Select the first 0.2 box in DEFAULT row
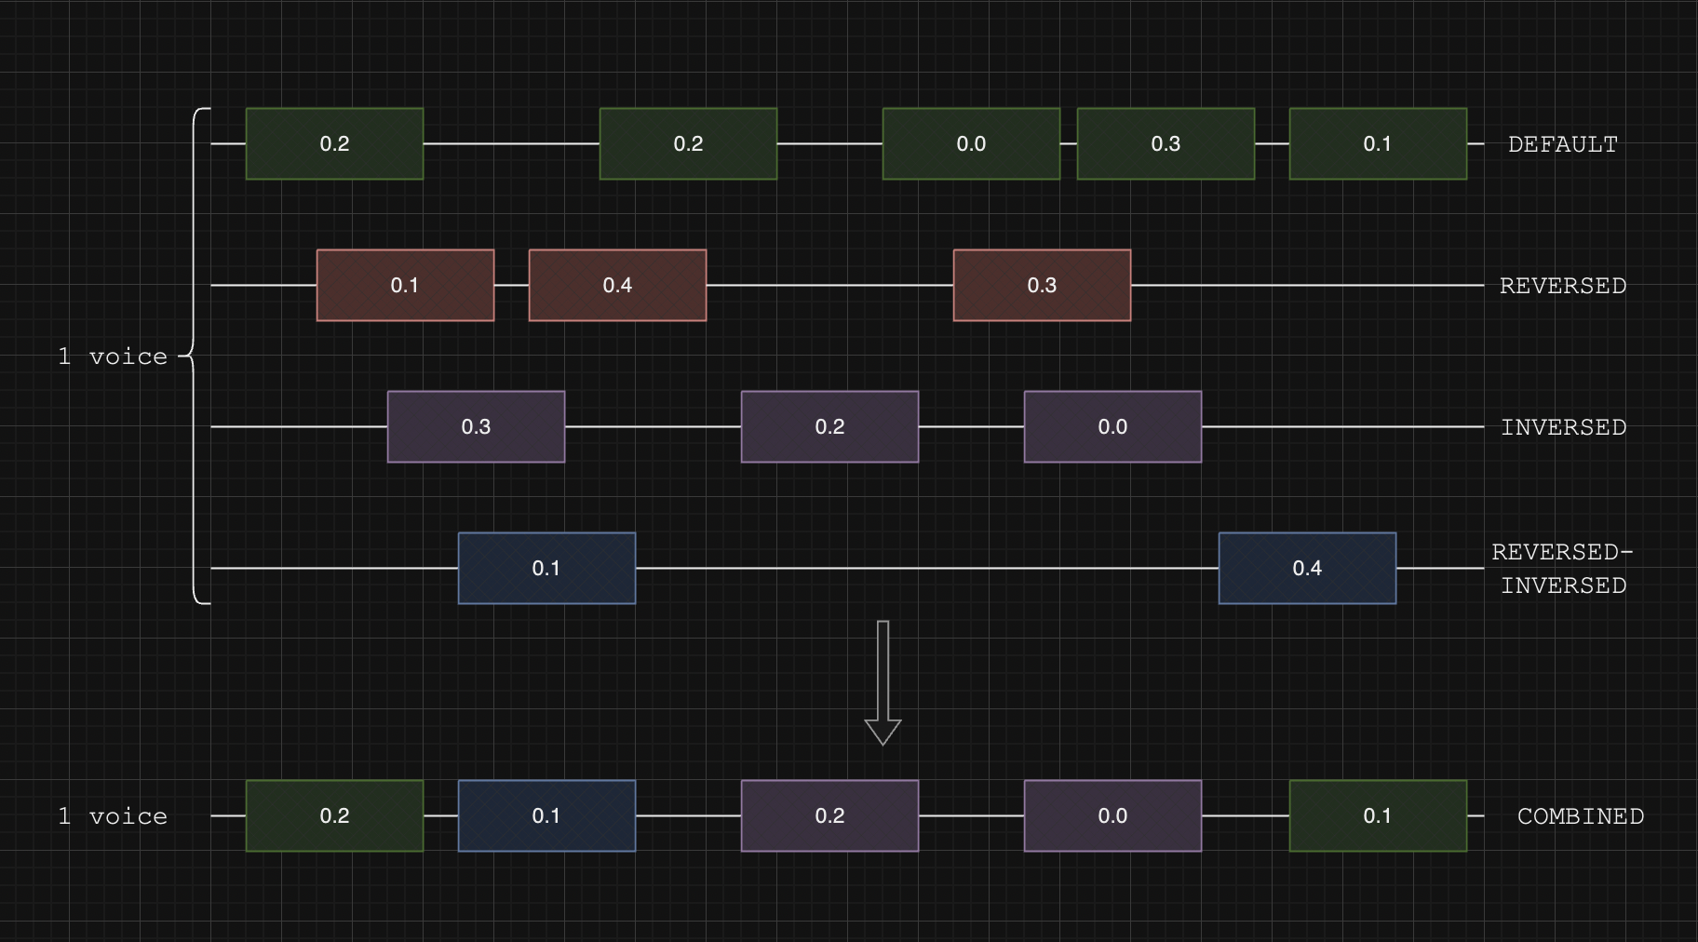The image size is (1698, 942). pos(334,143)
